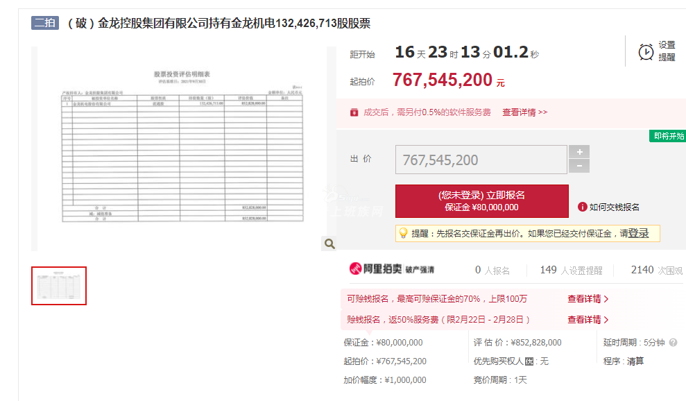This screenshot has width=686, height=401.
Task: Open 查看详情 for the 可险钱报名 offer
Action: pos(588,299)
